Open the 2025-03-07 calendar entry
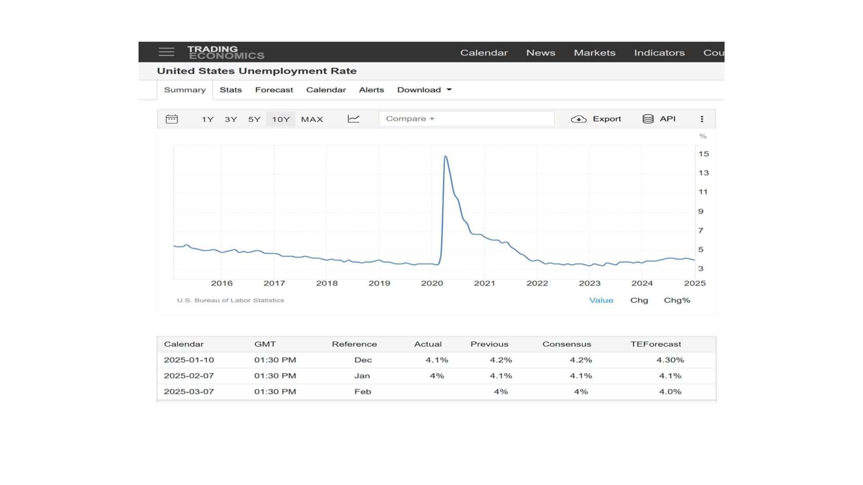Viewport: 863px width, 485px height. [x=189, y=392]
